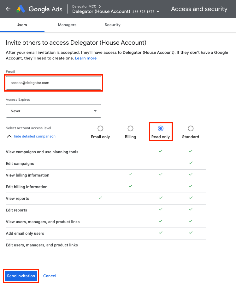The height and width of the screenshot is (287, 236).
Task: Click the Standard checkmark for View reports
Action: pos(191,198)
